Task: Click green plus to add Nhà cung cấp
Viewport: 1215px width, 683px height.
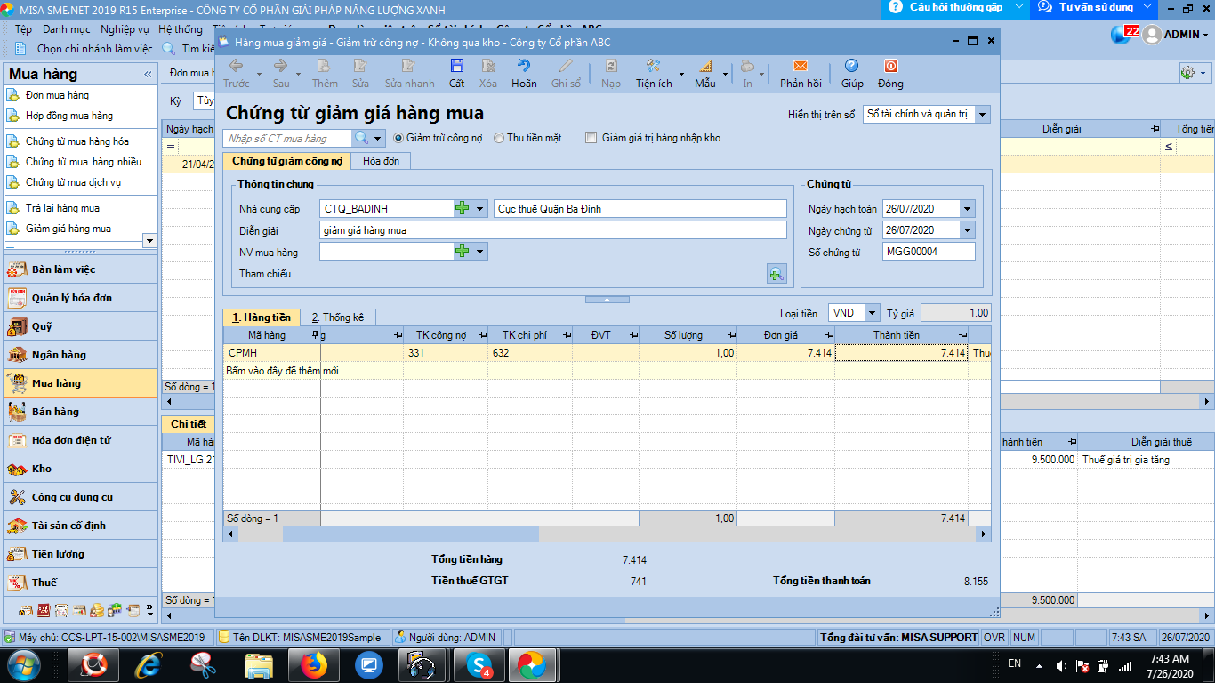Action: pyautogui.click(x=462, y=209)
